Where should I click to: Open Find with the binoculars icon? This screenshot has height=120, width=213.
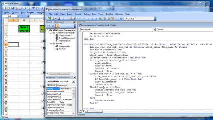pyautogui.click(x=75, y=19)
